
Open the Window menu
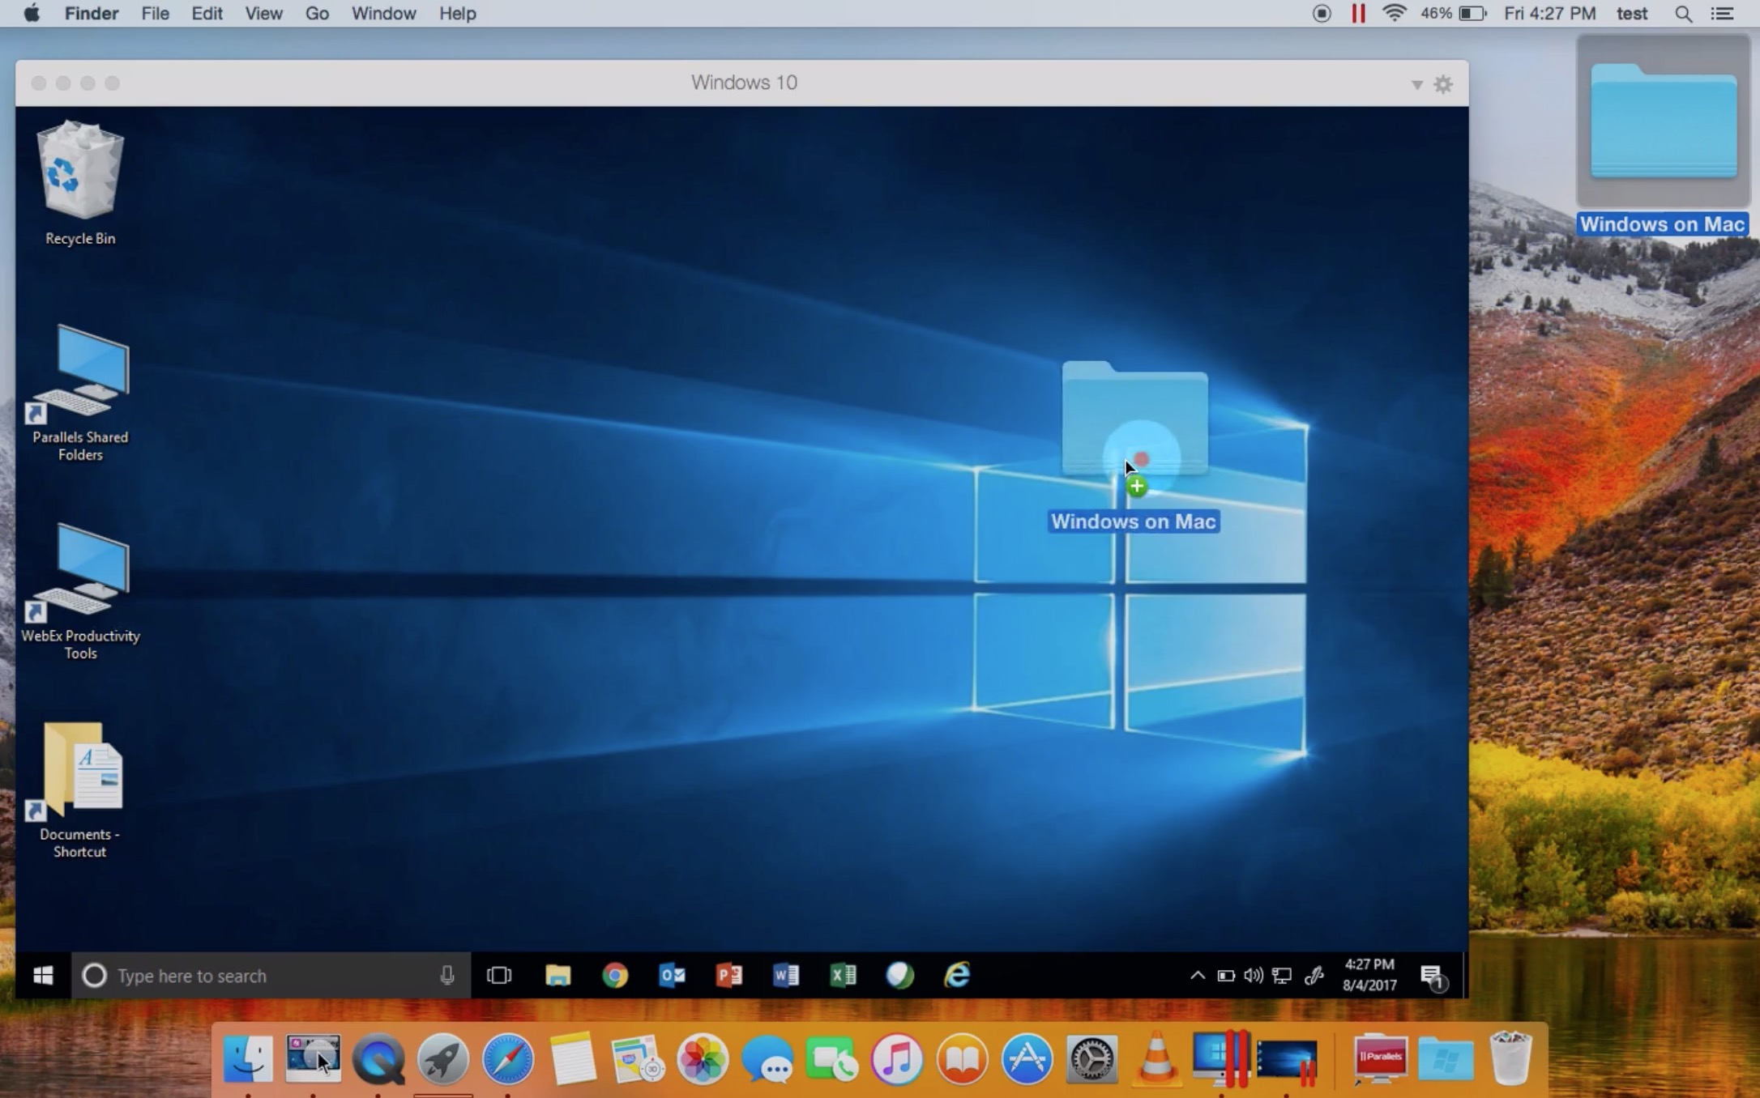(x=383, y=14)
